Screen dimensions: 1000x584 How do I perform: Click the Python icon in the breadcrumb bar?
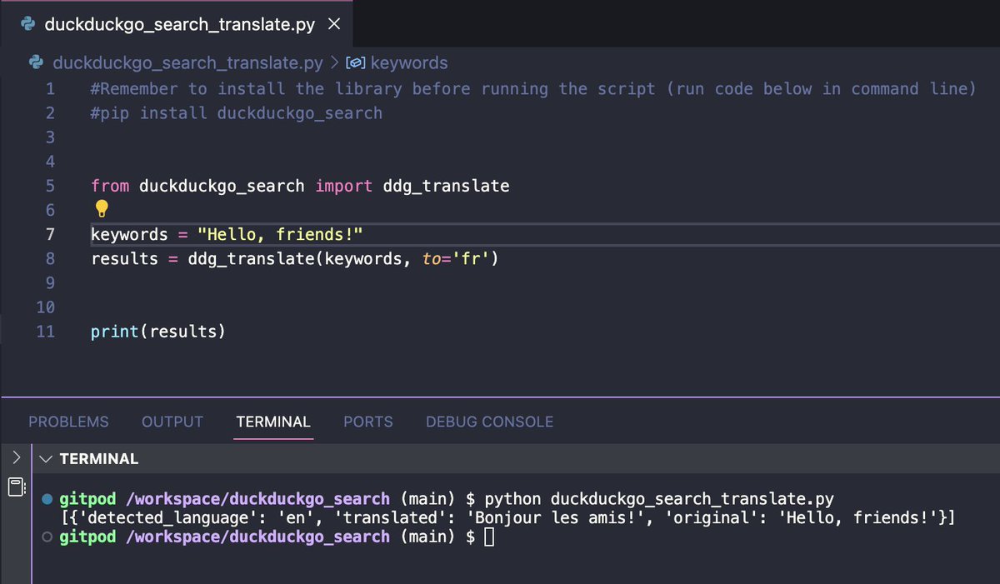(35, 62)
